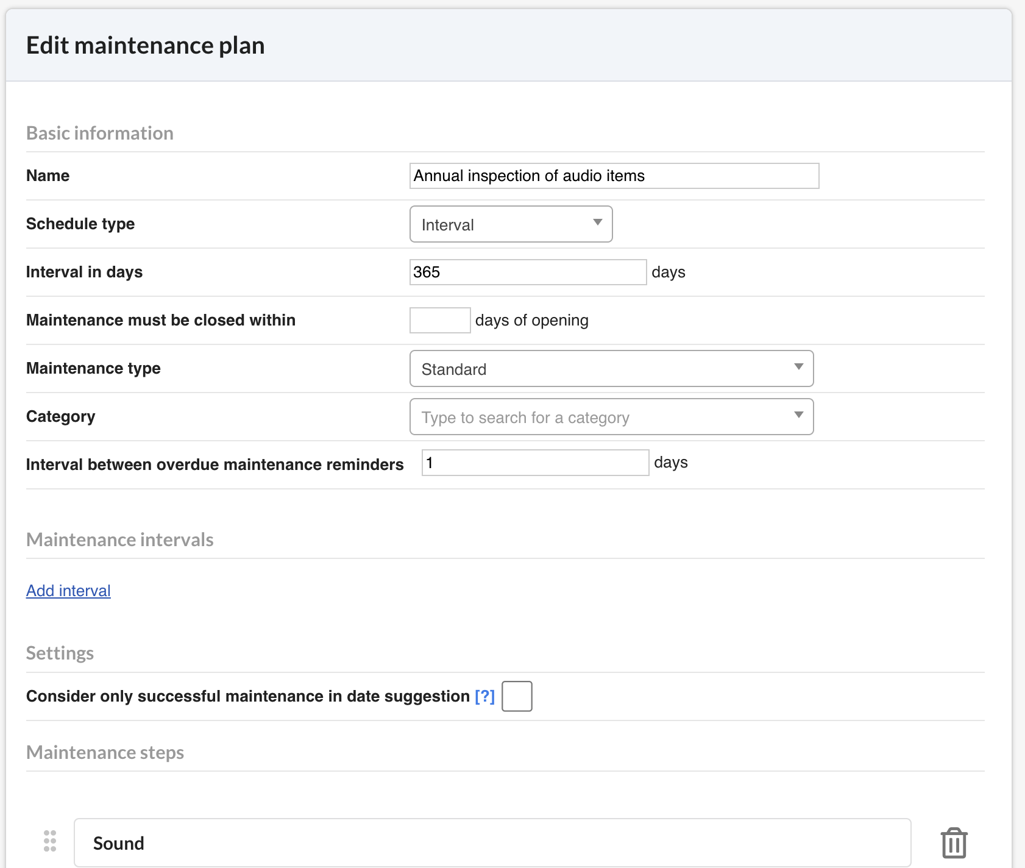Click the overdue reminders interval input

(x=535, y=463)
